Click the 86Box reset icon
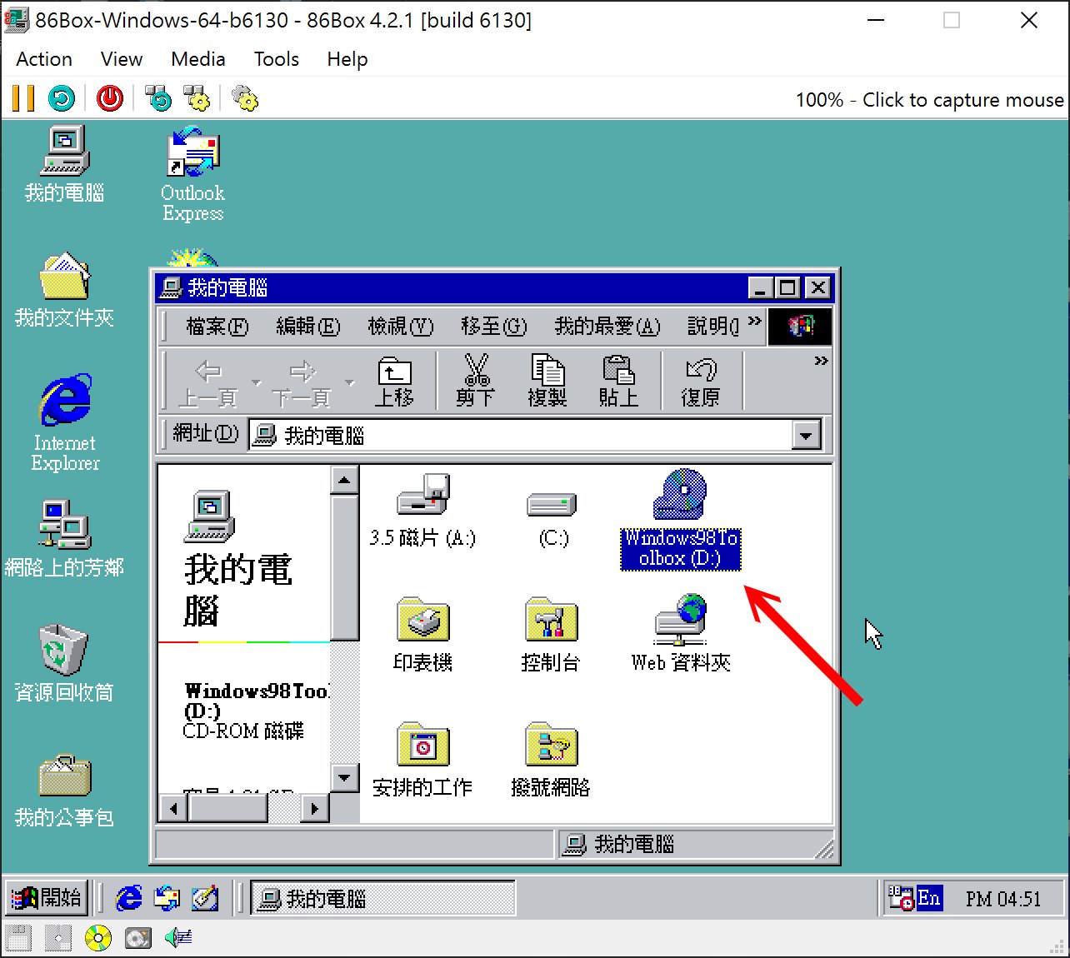The width and height of the screenshot is (1070, 958). click(x=62, y=98)
